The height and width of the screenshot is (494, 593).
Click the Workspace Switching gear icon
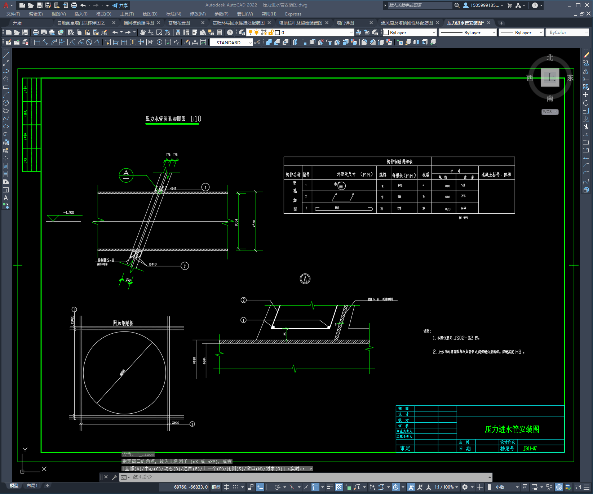tap(465, 487)
